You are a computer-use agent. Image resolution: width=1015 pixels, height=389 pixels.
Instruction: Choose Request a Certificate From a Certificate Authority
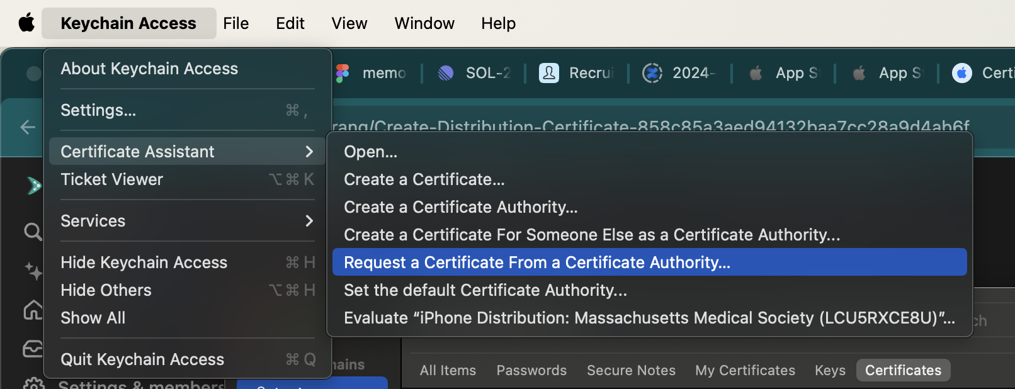click(x=536, y=262)
